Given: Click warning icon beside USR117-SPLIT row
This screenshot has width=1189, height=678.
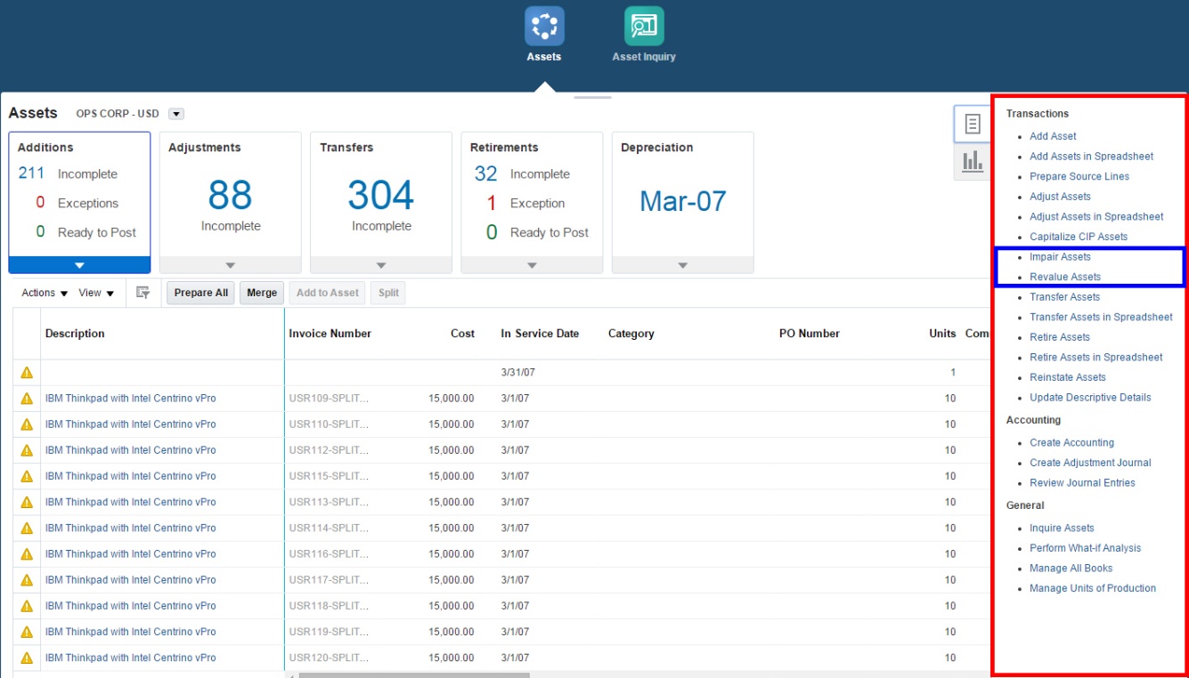Looking at the screenshot, I should tap(27, 580).
